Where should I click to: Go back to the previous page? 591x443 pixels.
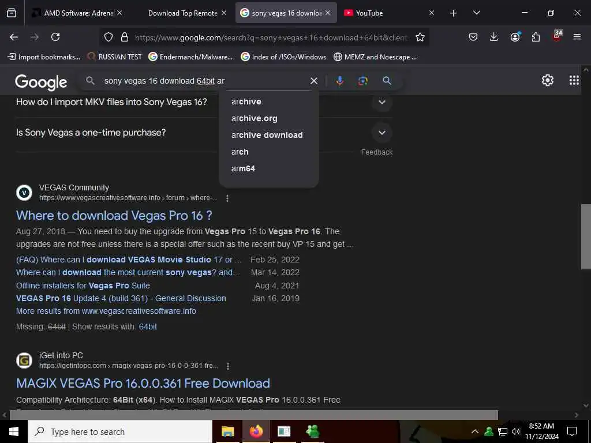click(14, 37)
